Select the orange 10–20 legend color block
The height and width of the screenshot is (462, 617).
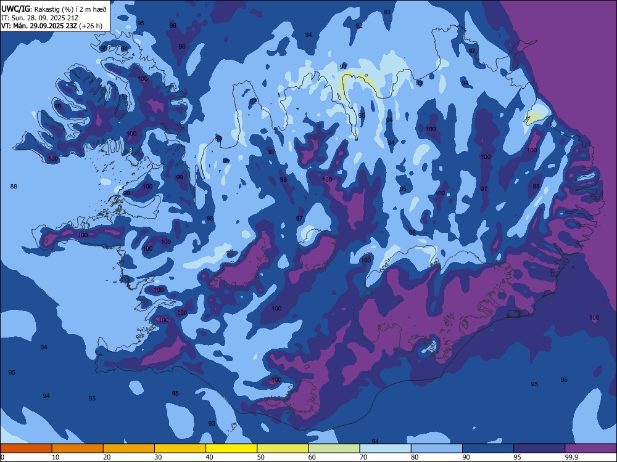pyautogui.click(x=78, y=448)
